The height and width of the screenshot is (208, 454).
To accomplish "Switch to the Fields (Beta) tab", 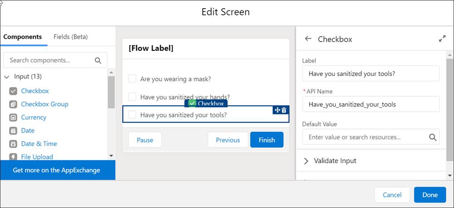I will 70,37.
